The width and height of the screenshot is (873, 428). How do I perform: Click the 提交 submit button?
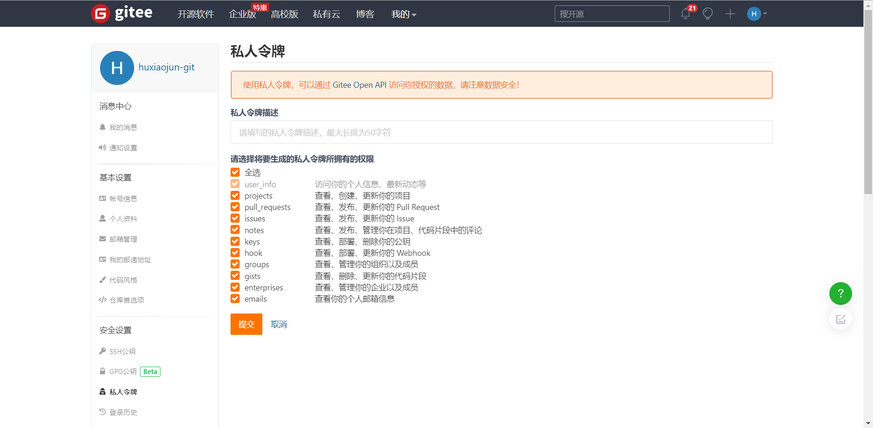click(x=246, y=324)
